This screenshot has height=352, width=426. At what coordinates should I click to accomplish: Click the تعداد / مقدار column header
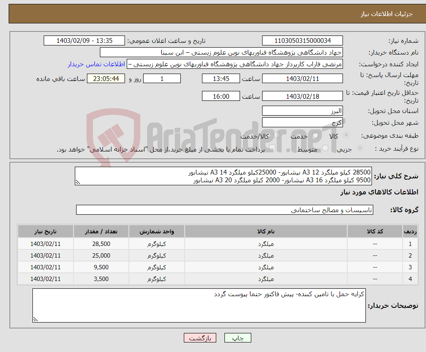pyautogui.click(x=101, y=231)
